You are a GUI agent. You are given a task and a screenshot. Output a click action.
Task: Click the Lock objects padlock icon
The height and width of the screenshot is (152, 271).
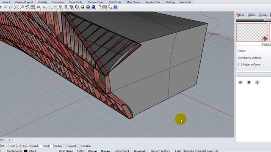[66, 7]
